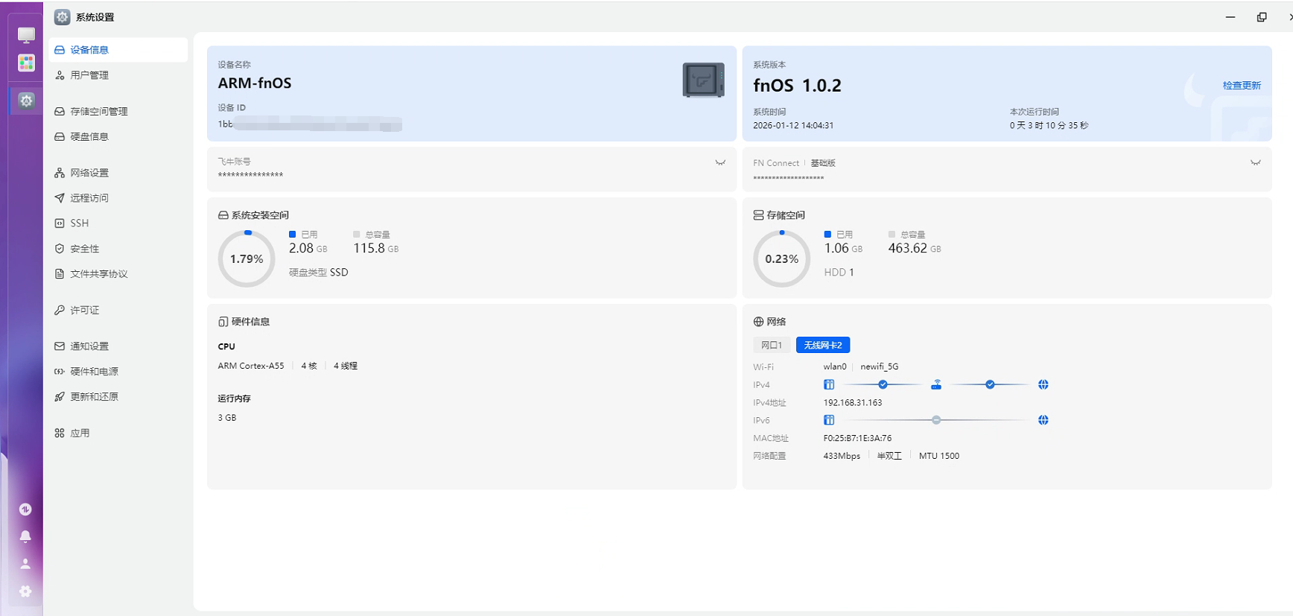
Task: Click the internet globe in the IPv4 row
Action: tap(1043, 385)
